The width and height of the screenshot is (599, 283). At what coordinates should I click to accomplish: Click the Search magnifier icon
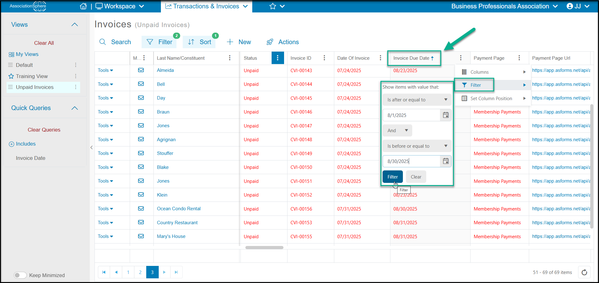(103, 42)
